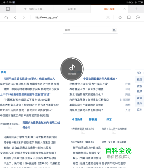
Task: Open article 北方农村彩礼调查
Action: (x=29, y=105)
